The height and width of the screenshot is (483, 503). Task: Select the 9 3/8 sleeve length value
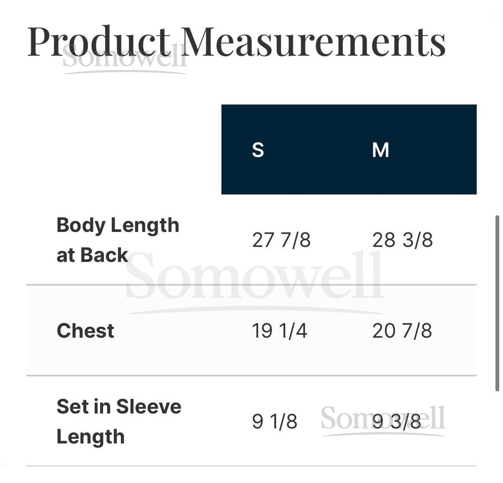point(397,421)
